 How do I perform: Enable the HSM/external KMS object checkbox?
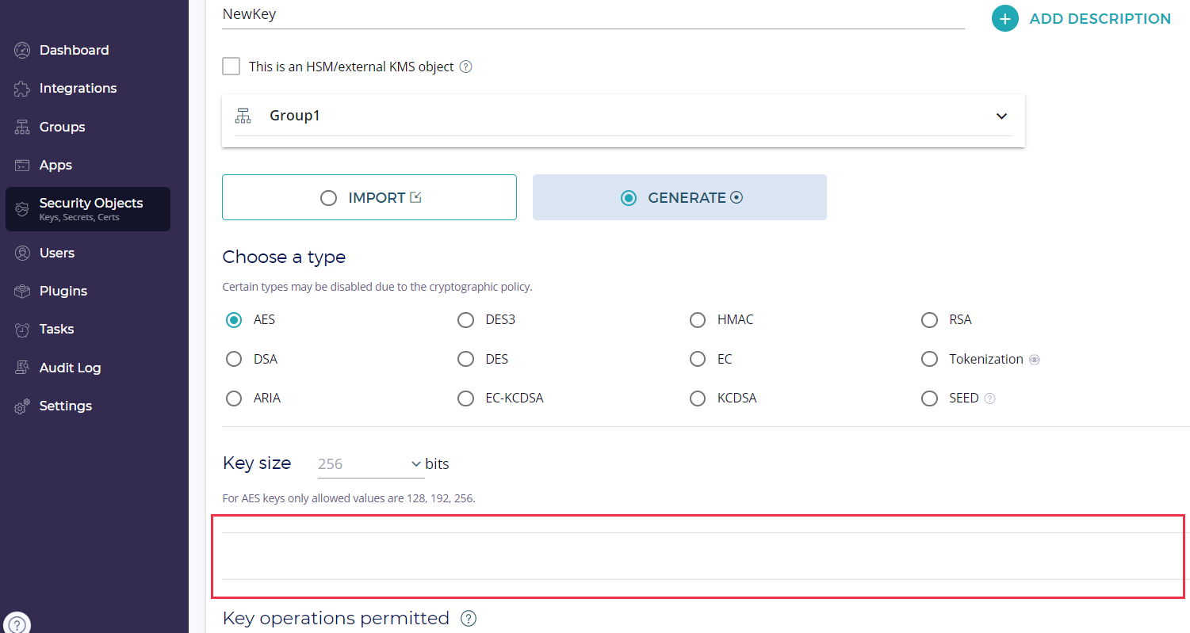[x=231, y=67]
